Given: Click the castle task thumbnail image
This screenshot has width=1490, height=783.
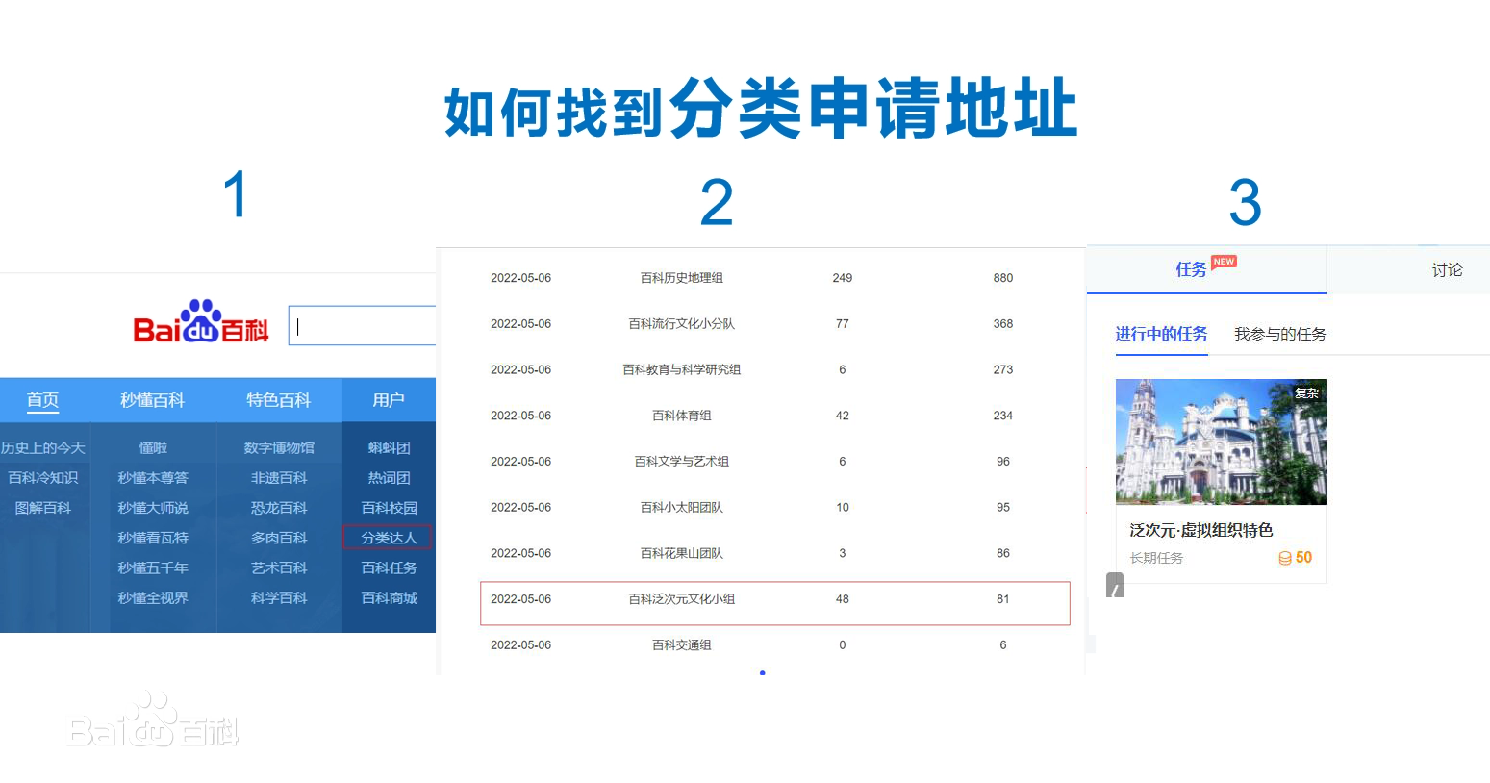Looking at the screenshot, I should click(1222, 442).
